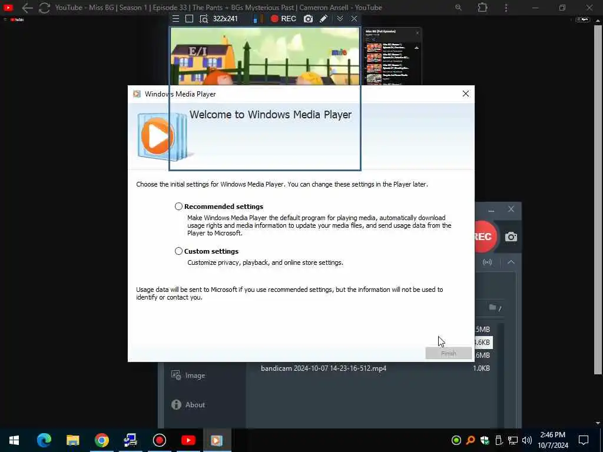Close the Bandicam capture bar overlay
This screenshot has width=603, height=452.
354,19
